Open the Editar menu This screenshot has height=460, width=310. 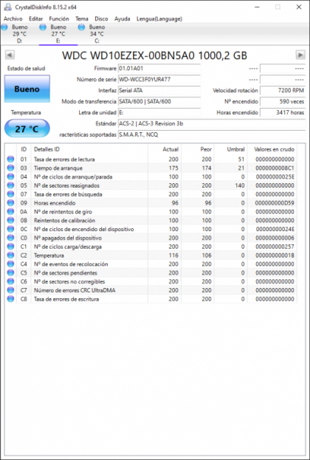[35, 18]
